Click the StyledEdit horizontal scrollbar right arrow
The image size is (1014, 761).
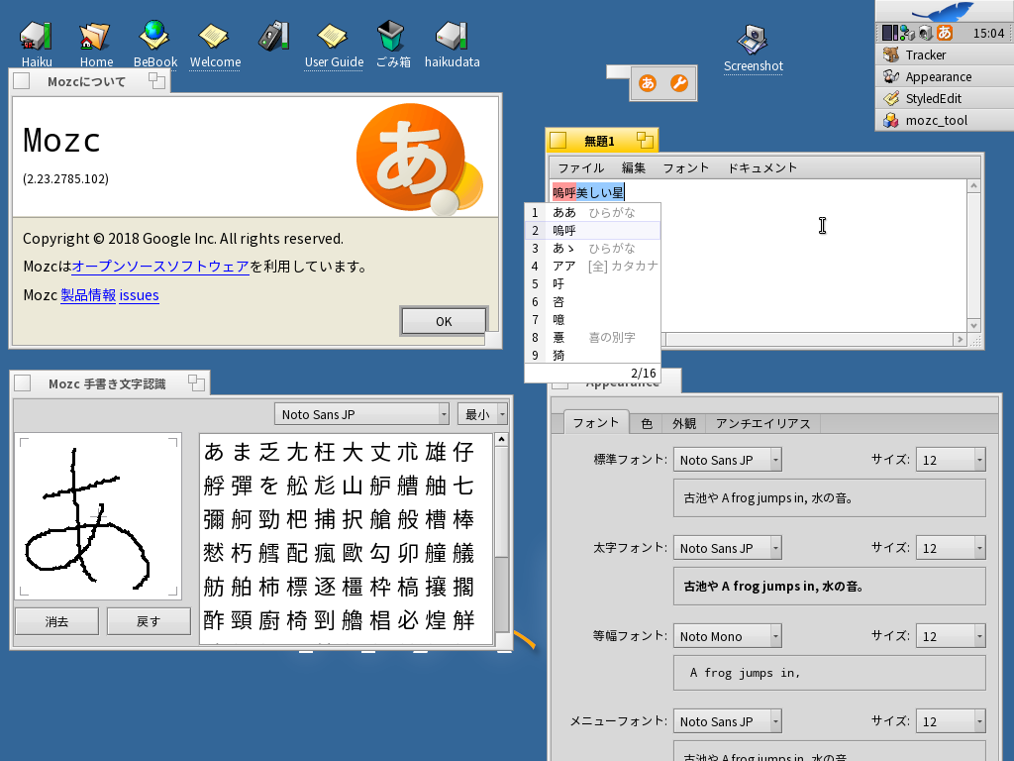pos(960,339)
